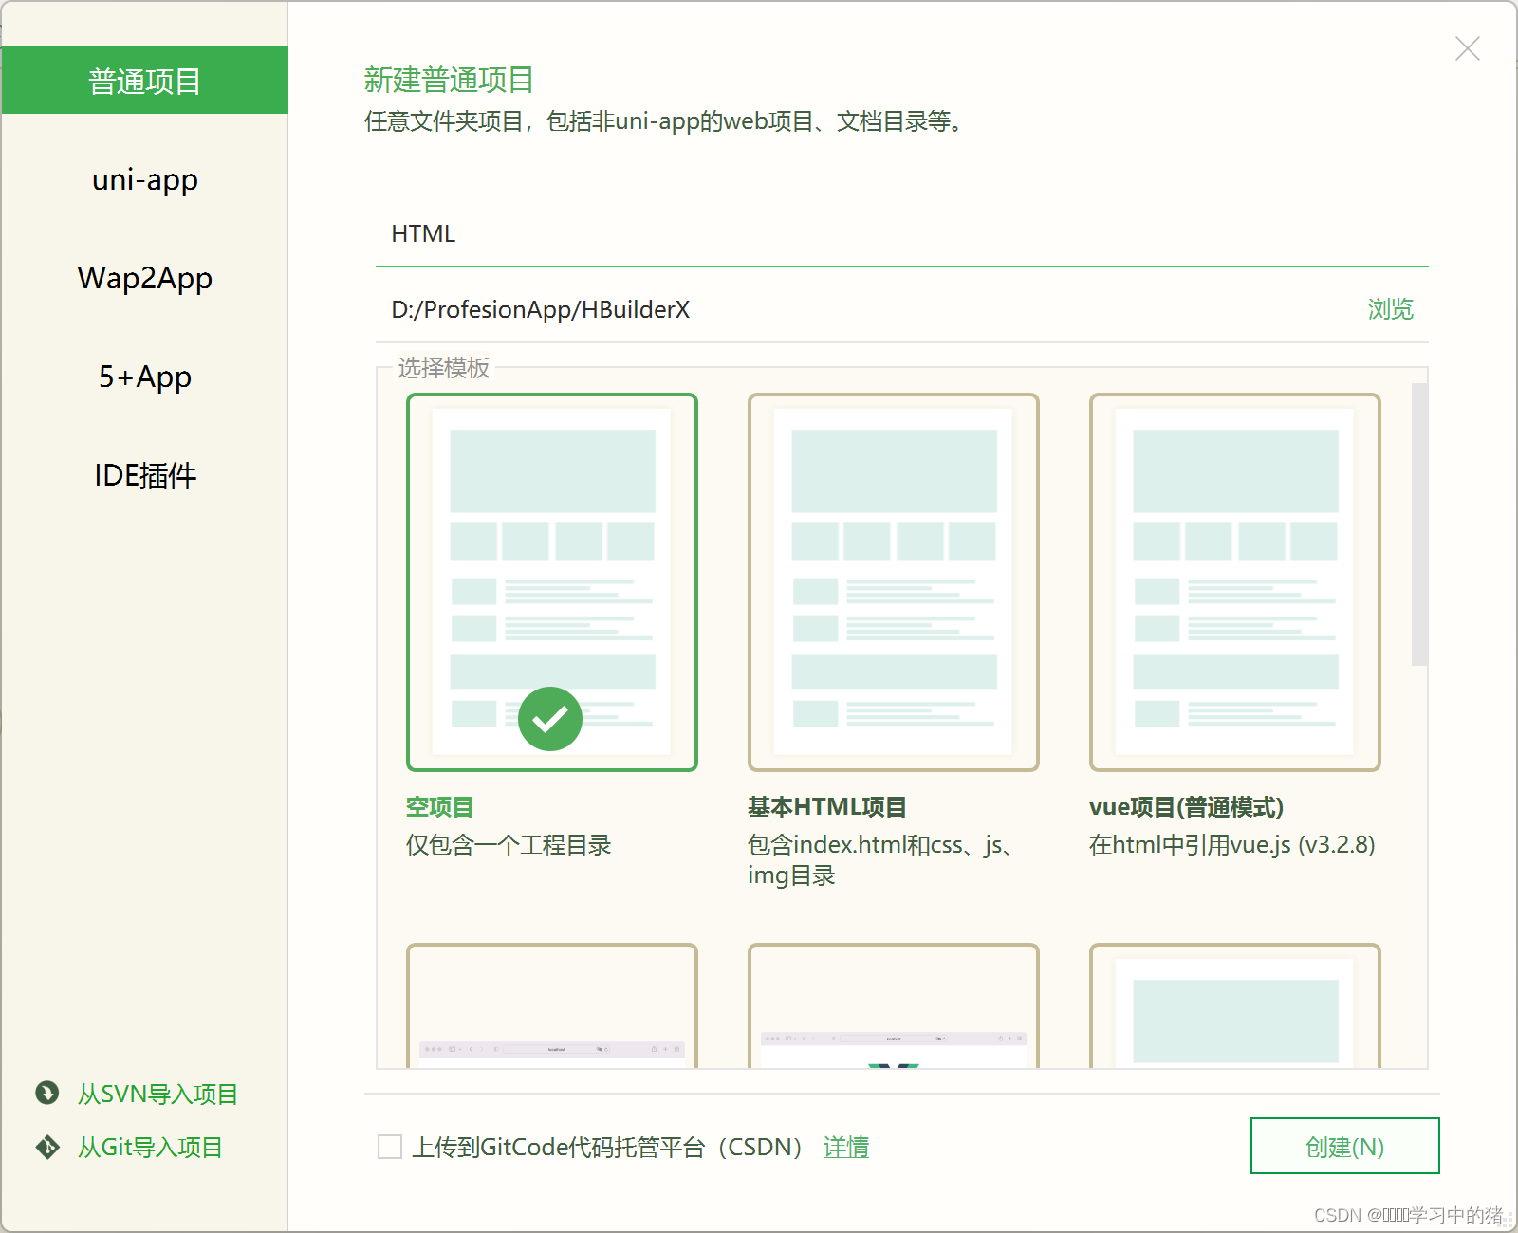Viewport: 1518px width, 1233px height.
Task: Close the new project dialog
Action: pyautogui.click(x=1467, y=48)
